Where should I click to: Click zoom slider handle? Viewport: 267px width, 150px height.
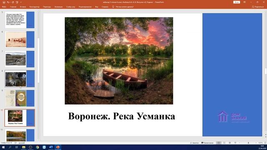249,143
